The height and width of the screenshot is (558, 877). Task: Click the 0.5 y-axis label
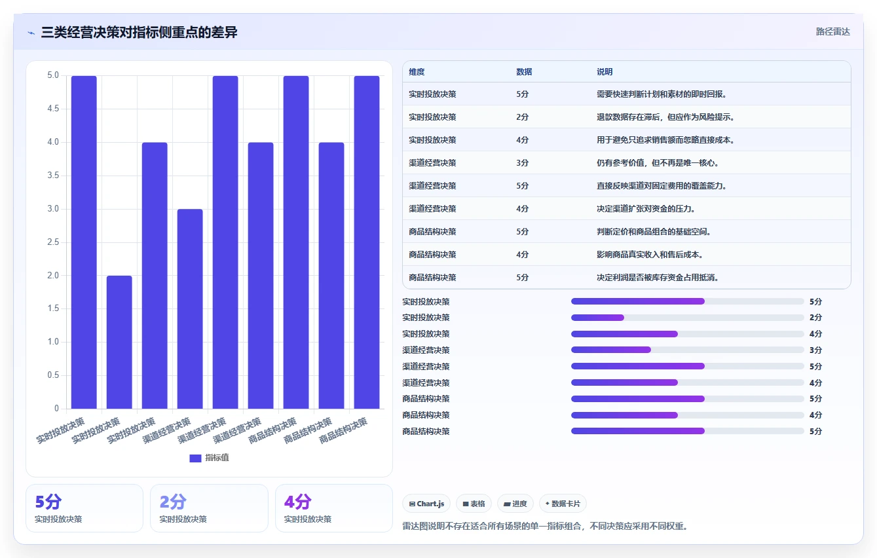click(53, 375)
